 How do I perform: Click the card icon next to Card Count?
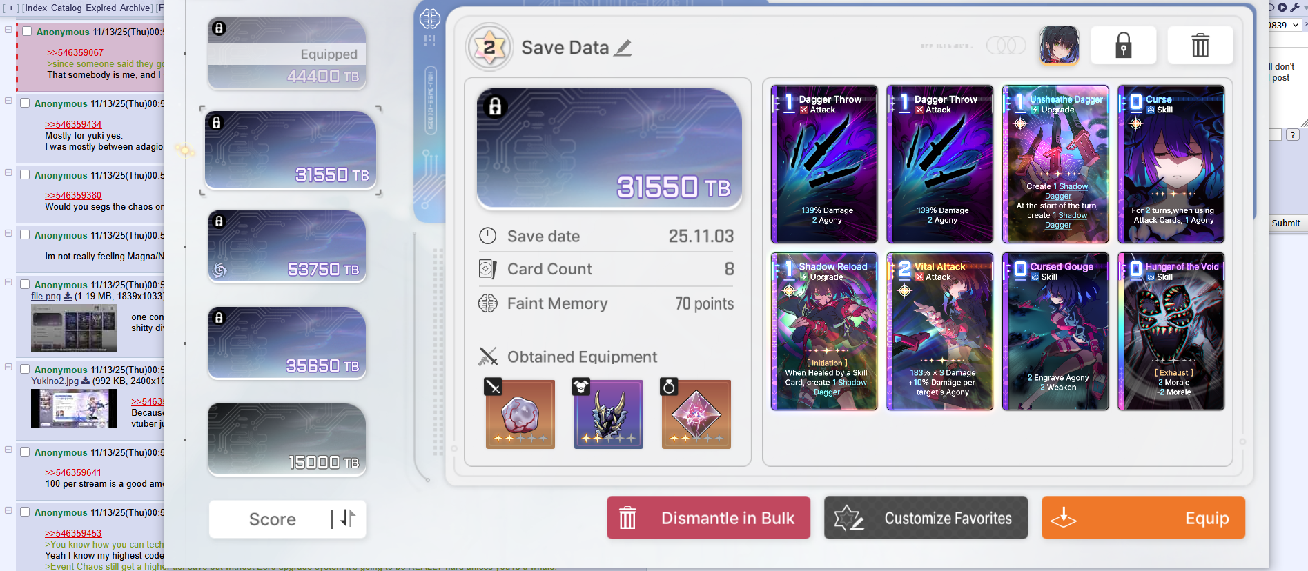coord(488,269)
